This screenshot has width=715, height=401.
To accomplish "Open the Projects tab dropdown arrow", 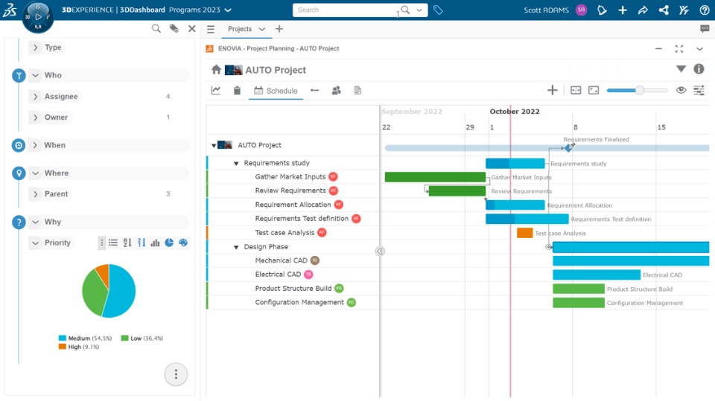I will click(x=261, y=29).
